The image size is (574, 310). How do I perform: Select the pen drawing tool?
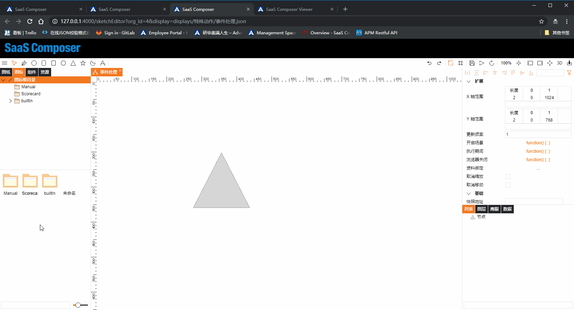(24, 63)
